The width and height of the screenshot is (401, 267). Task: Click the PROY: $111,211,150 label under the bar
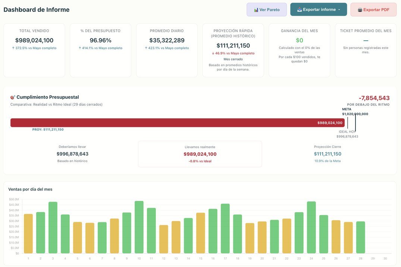pos(48,130)
